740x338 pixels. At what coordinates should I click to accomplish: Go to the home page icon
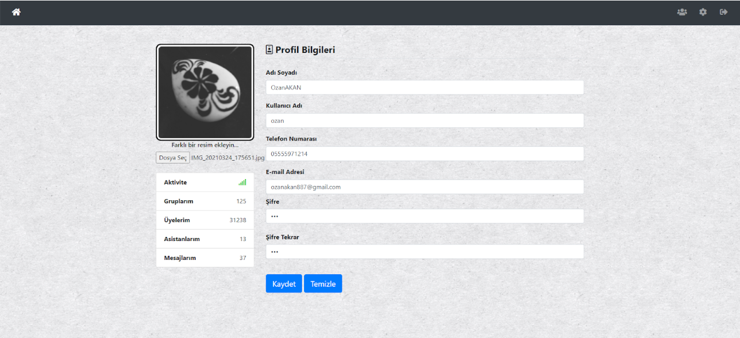(x=16, y=11)
